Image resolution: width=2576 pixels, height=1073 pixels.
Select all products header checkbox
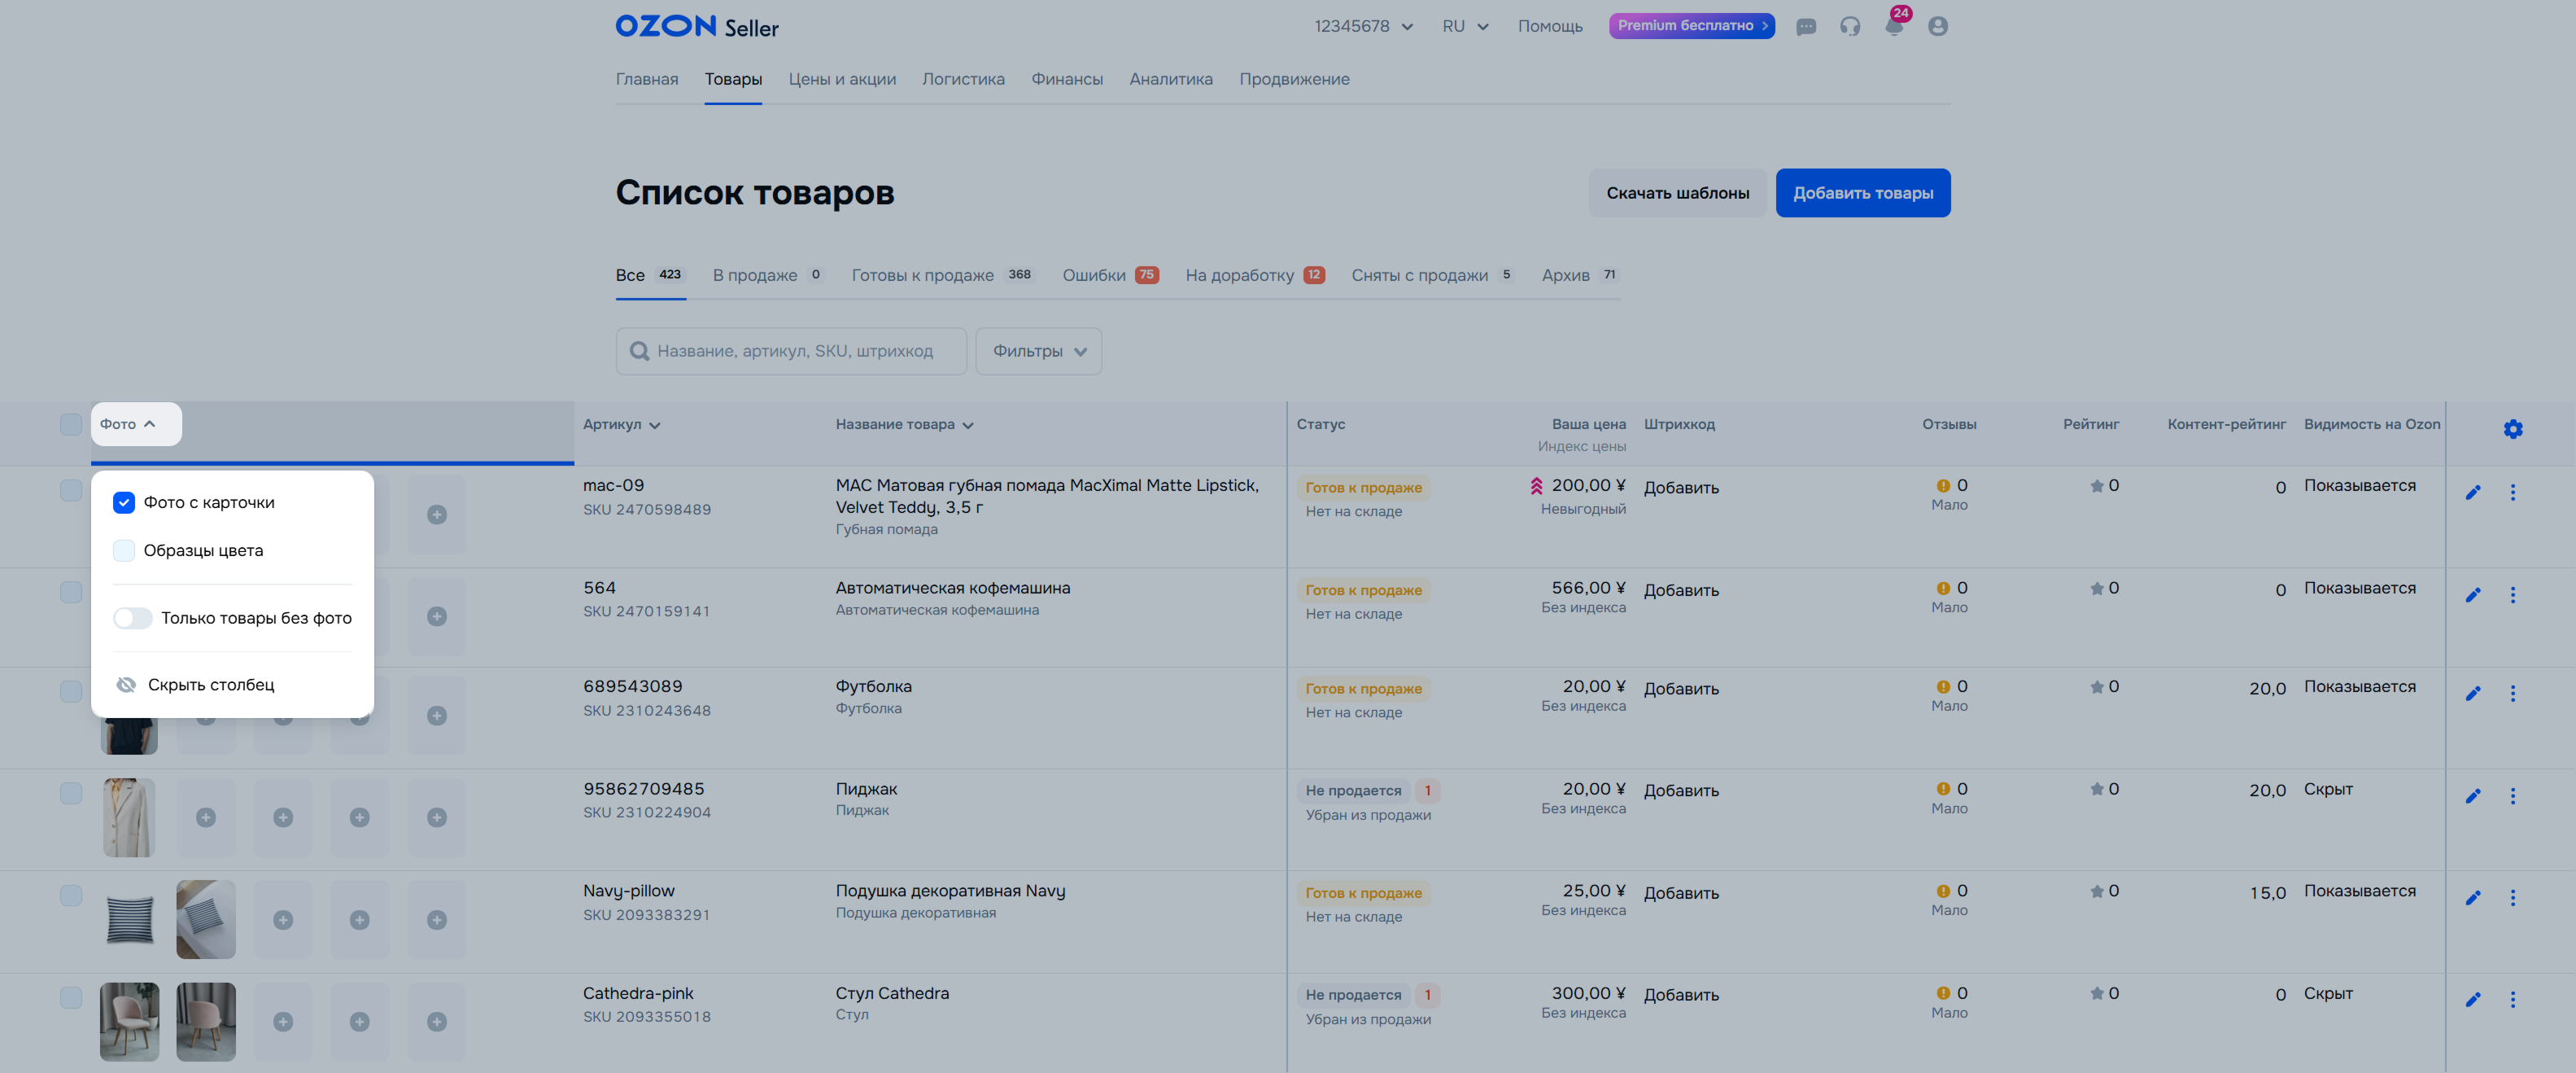[71, 424]
